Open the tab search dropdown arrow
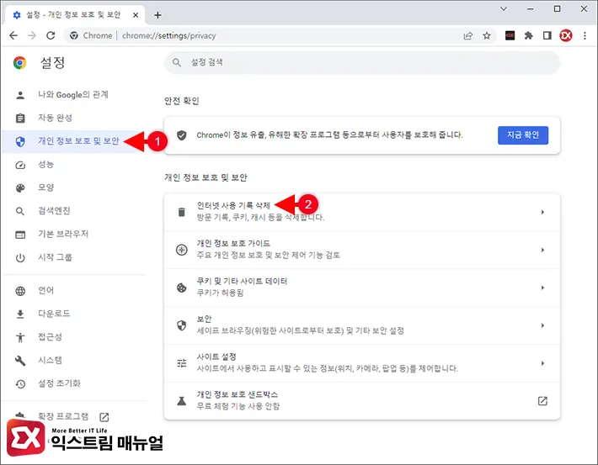 click(x=504, y=8)
